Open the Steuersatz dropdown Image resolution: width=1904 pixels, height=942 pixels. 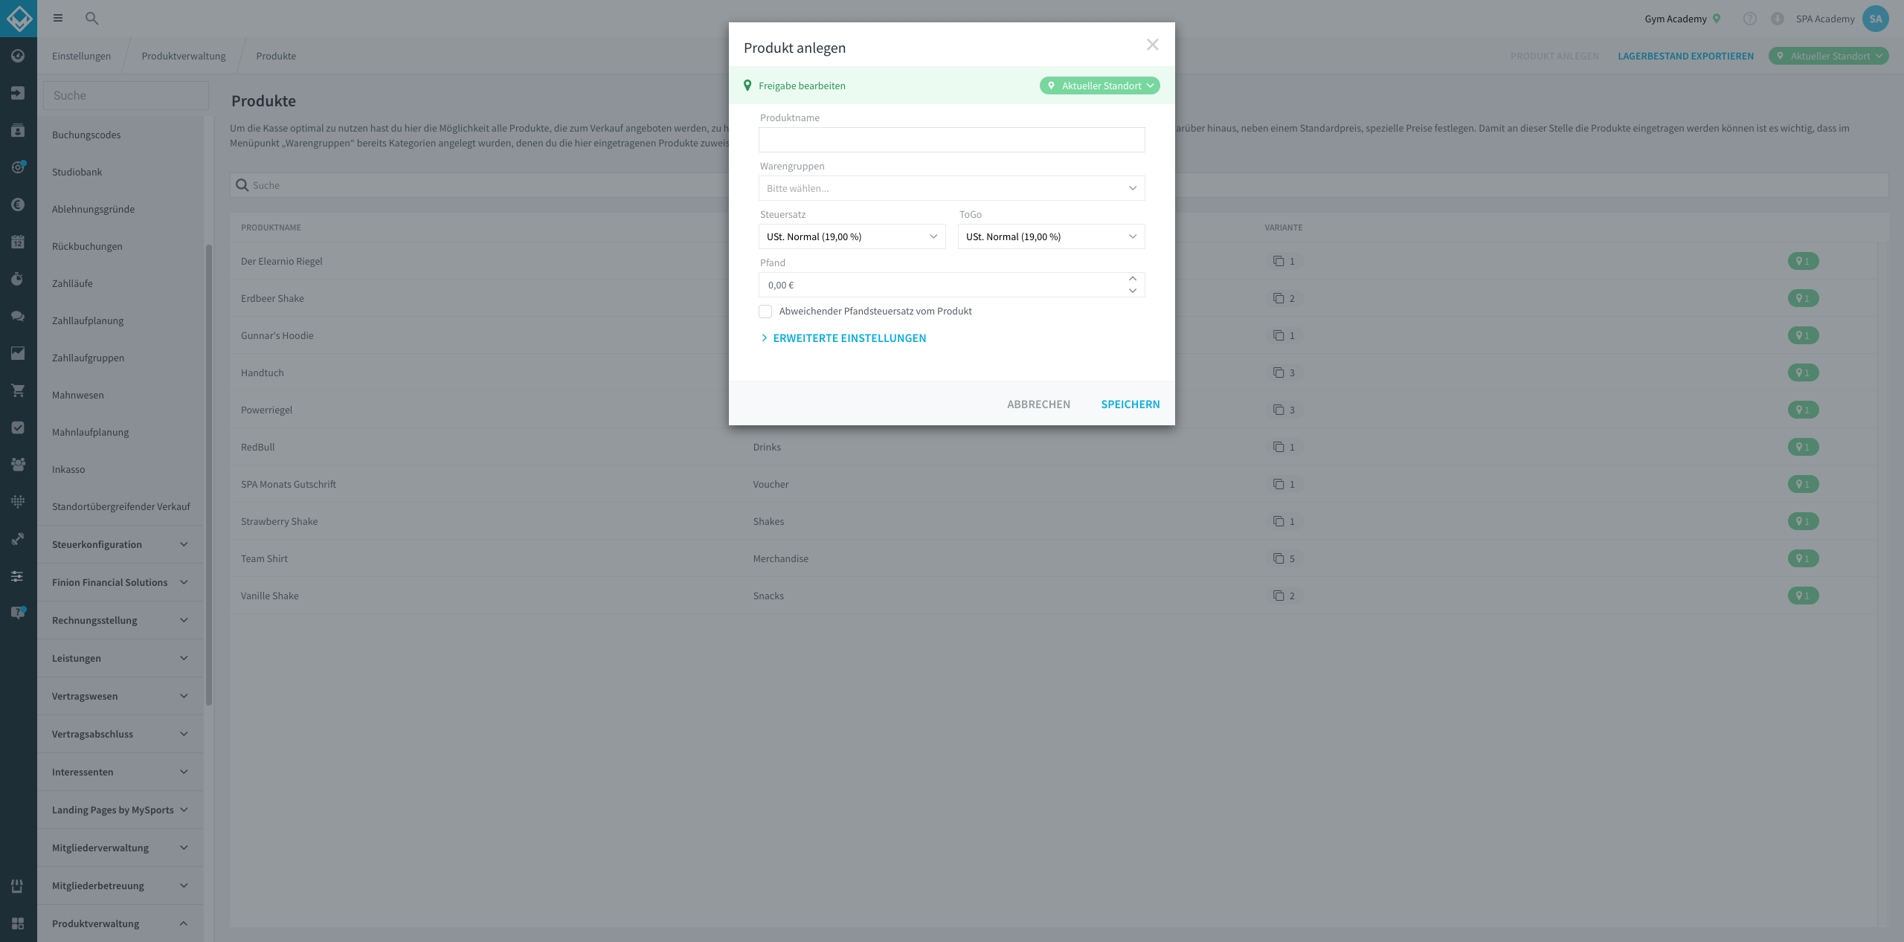click(x=852, y=236)
